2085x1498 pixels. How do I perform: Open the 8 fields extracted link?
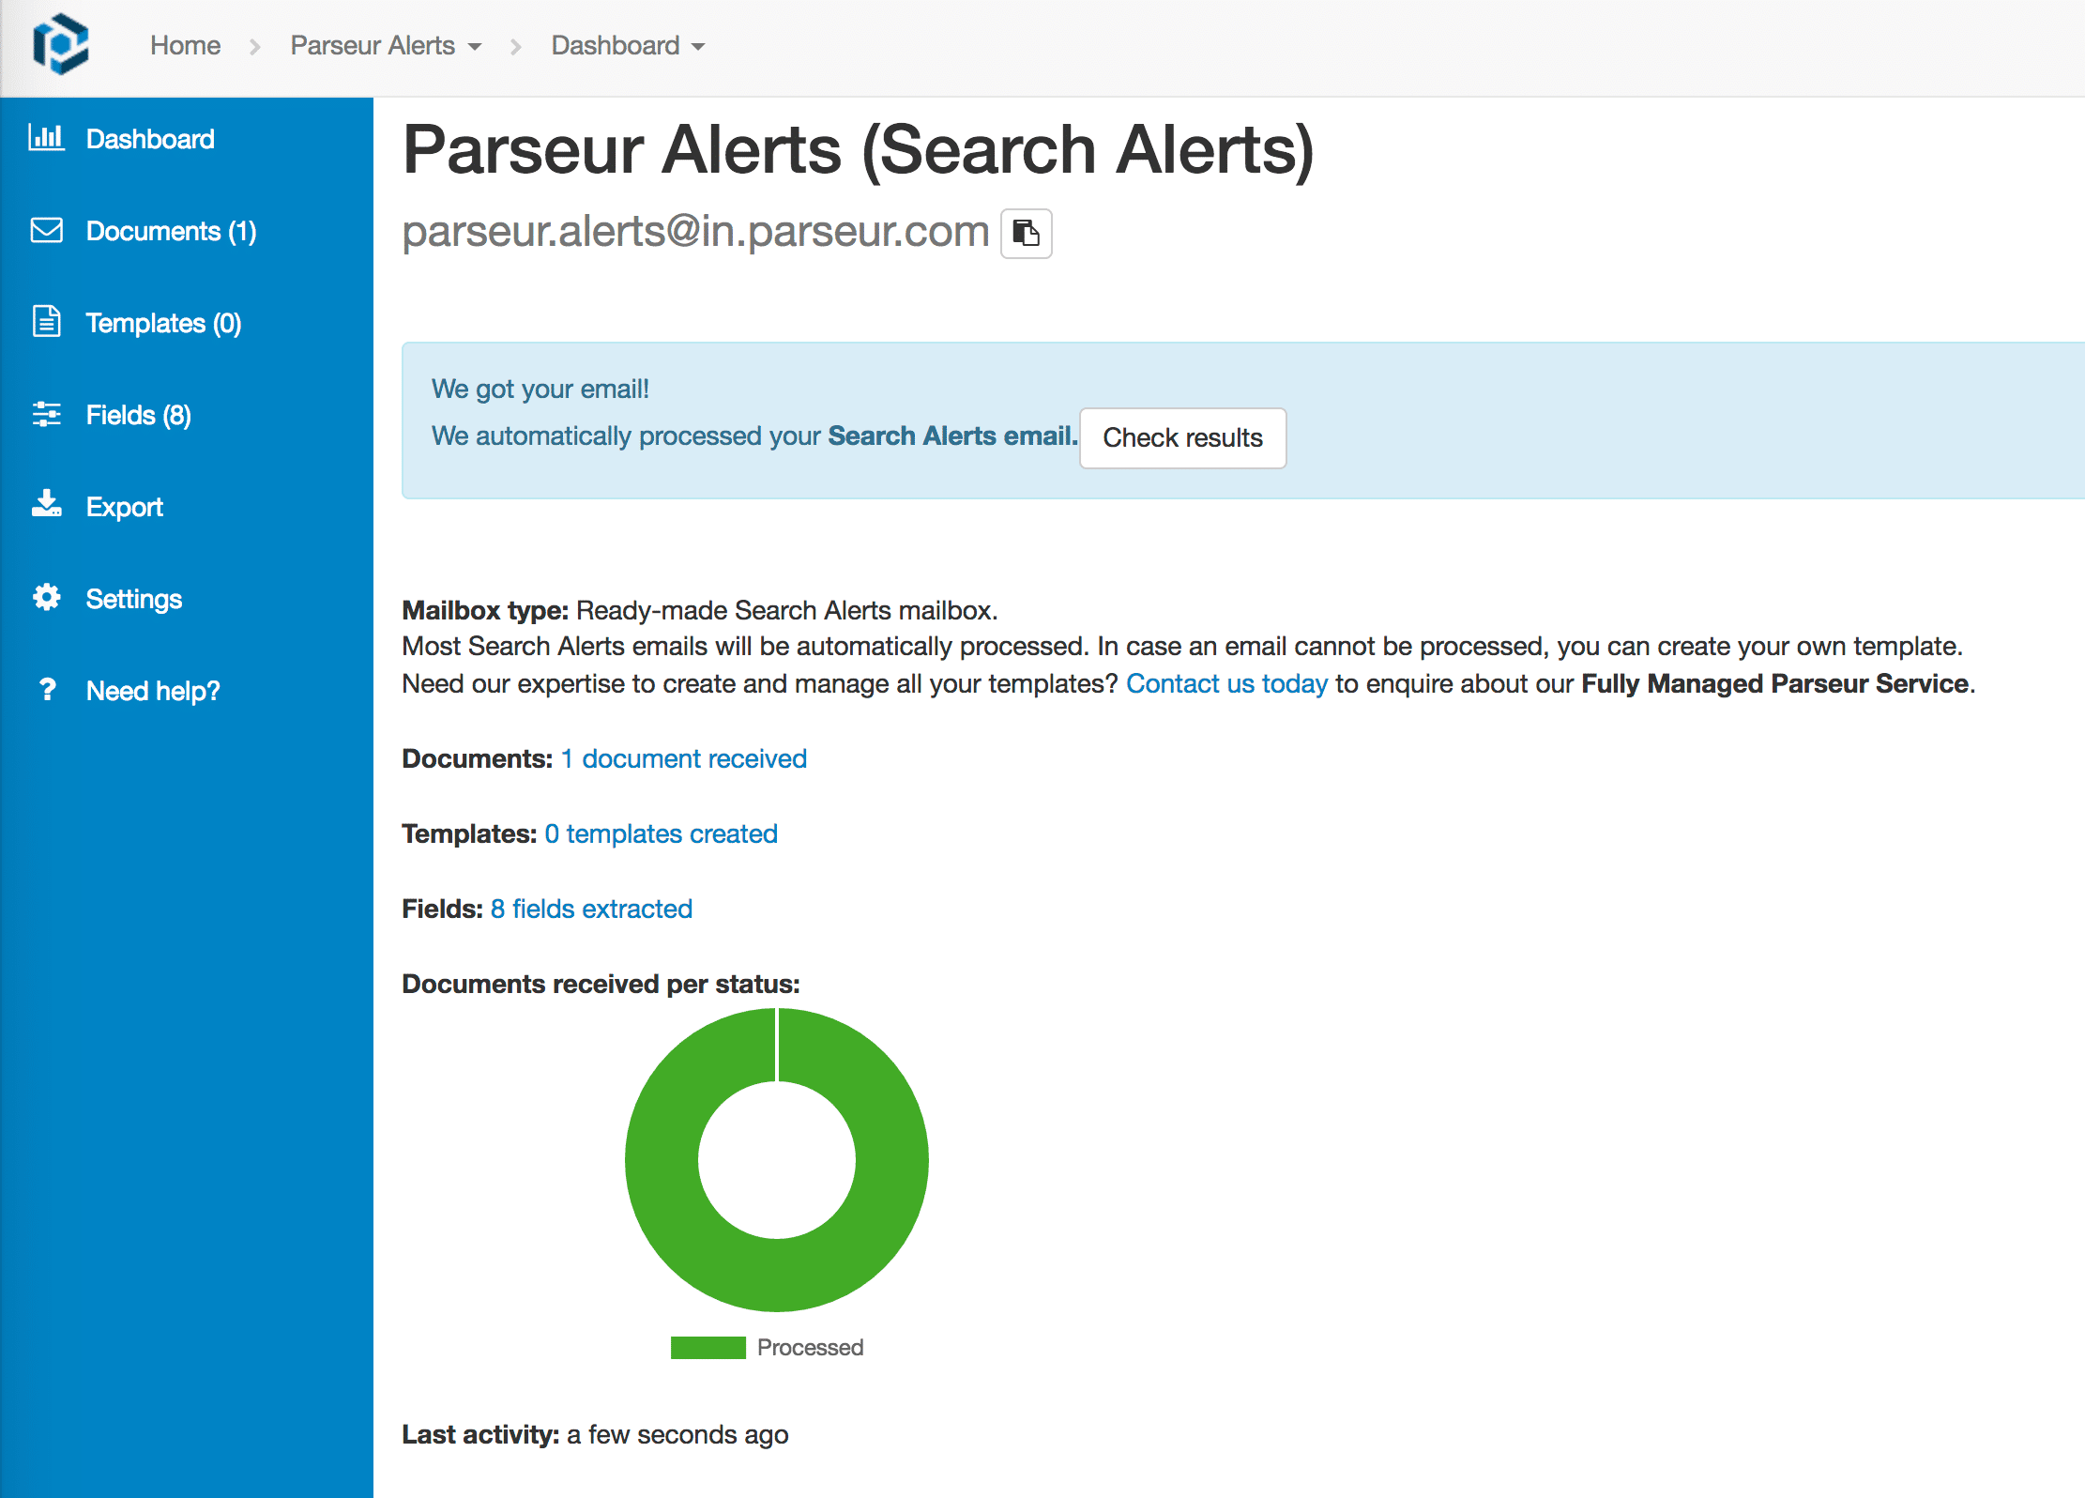pos(591,908)
